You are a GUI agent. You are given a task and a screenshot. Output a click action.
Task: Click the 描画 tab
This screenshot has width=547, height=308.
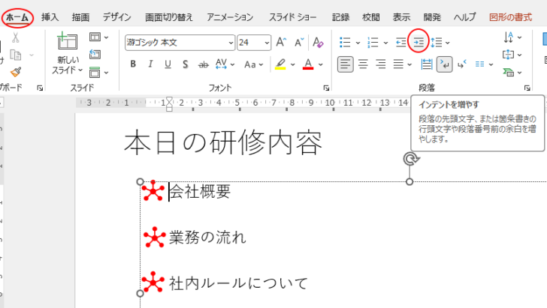click(x=80, y=17)
